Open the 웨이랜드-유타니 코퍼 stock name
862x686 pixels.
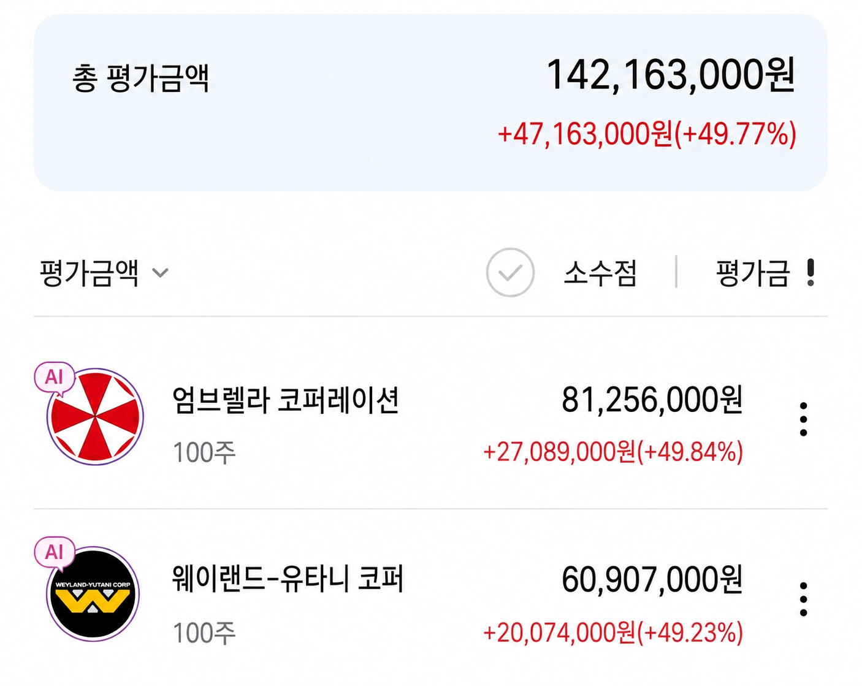coord(288,579)
